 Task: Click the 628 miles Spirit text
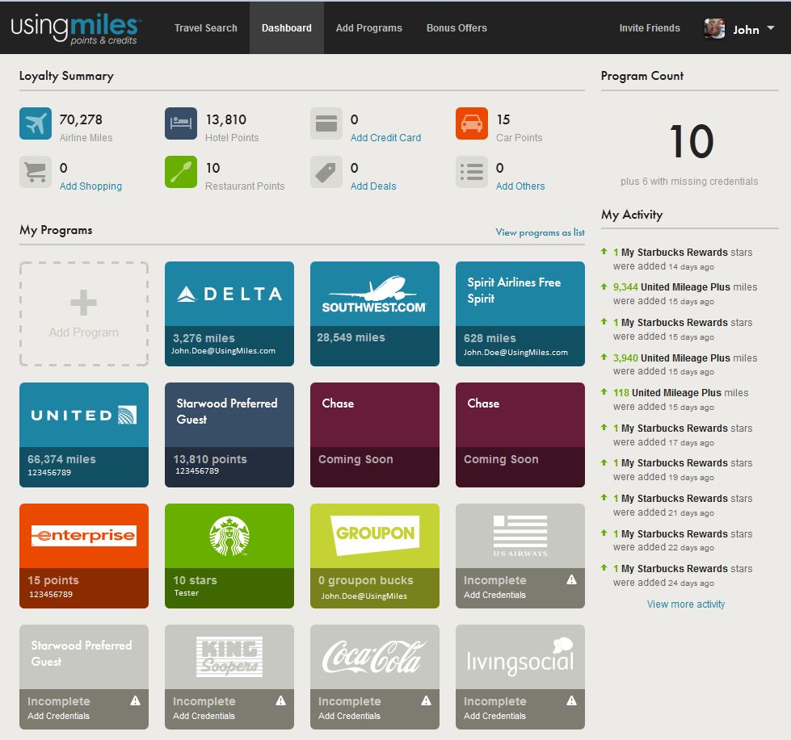tap(490, 338)
